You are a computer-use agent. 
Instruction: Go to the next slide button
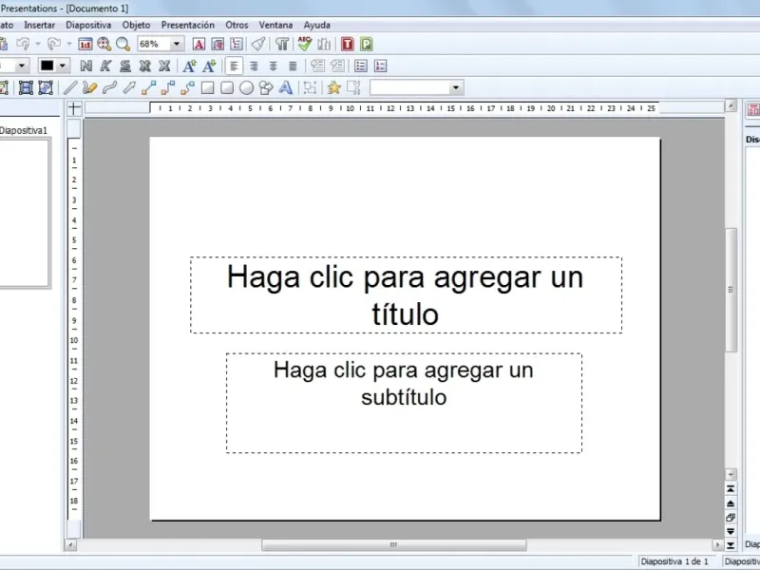pos(731,532)
